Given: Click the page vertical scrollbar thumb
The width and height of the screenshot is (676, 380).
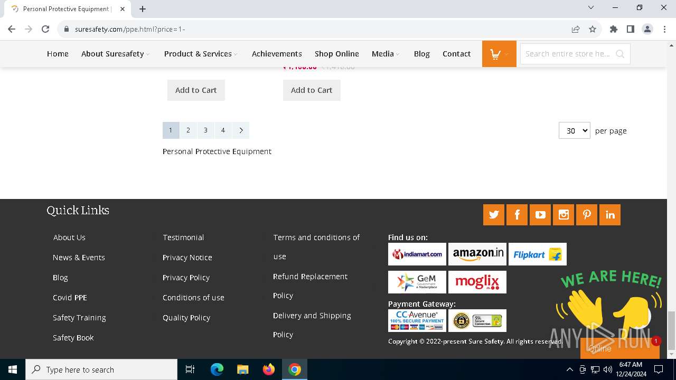Looking at the screenshot, I should (671, 330).
